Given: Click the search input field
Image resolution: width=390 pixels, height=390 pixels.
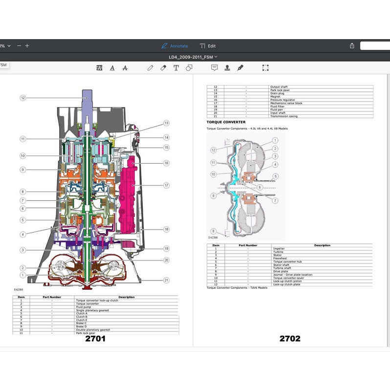Looking at the screenshot, I should click(375, 46).
